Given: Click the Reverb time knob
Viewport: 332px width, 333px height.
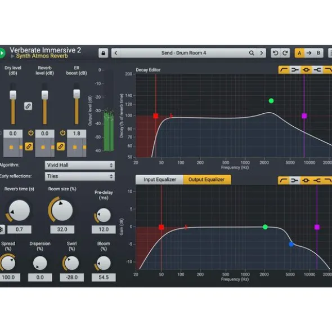Looking at the screenshot, I should pyautogui.click(x=19, y=210).
